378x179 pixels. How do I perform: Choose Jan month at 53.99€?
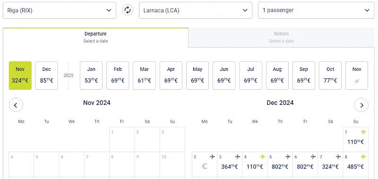[x=91, y=76]
